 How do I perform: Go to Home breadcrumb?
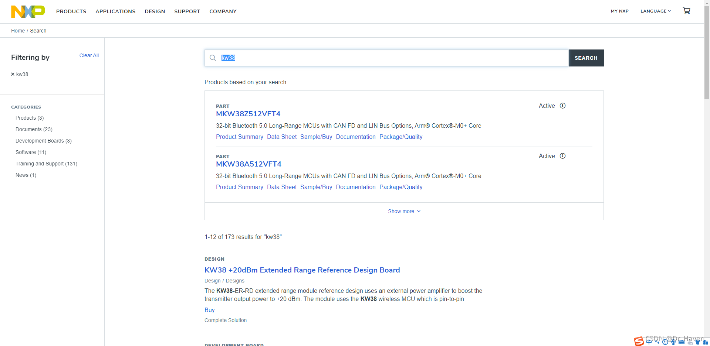click(18, 31)
